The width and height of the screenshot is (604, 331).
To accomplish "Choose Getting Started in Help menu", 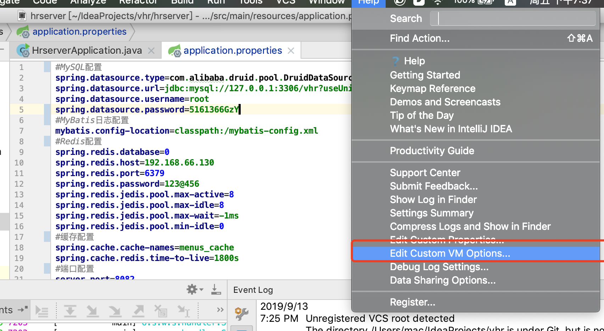I will coord(476,75).
